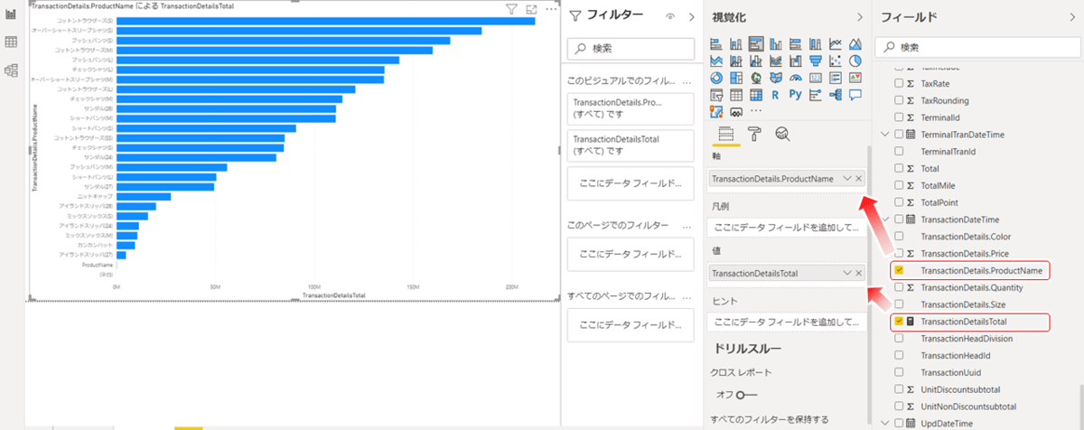The width and height of the screenshot is (1084, 430).
Task: Select line chart visual
Action: pos(836,43)
